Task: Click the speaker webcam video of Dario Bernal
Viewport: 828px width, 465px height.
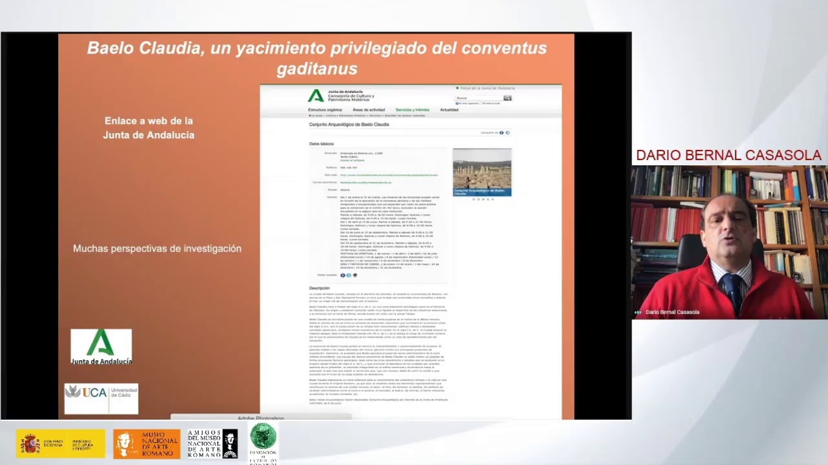Action: (x=730, y=242)
